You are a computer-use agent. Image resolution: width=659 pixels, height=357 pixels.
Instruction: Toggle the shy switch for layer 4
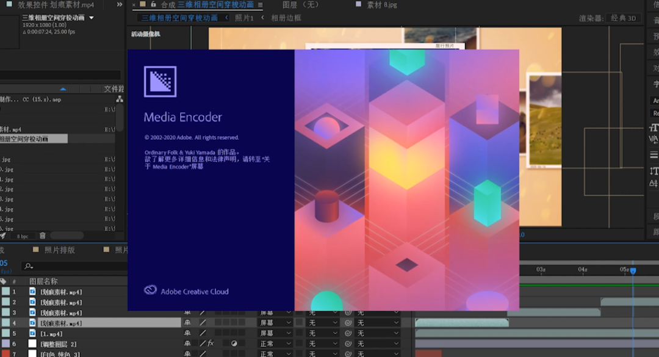click(x=187, y=322)
